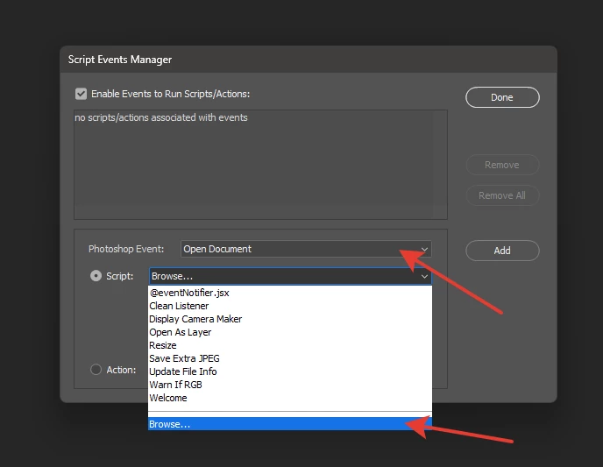603x467 pixels.
Task: Choose Clean Listener script option
Action: pos(290,306)
